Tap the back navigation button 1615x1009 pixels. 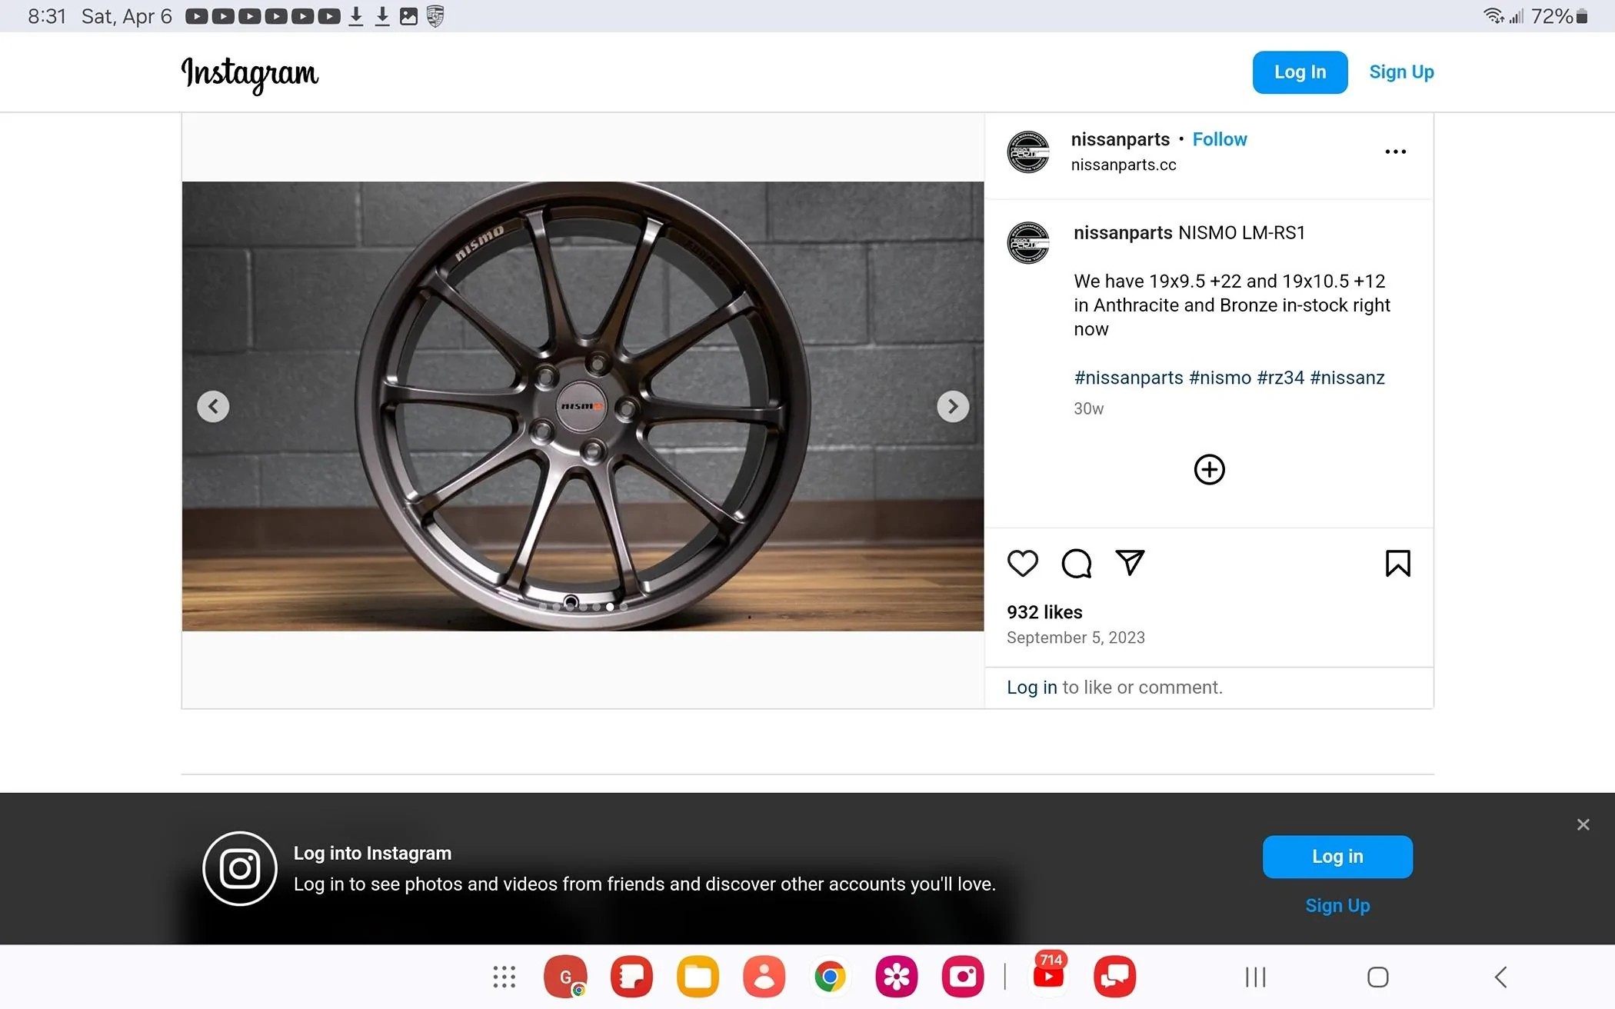pyautogui.click(x=1500, y=977)
